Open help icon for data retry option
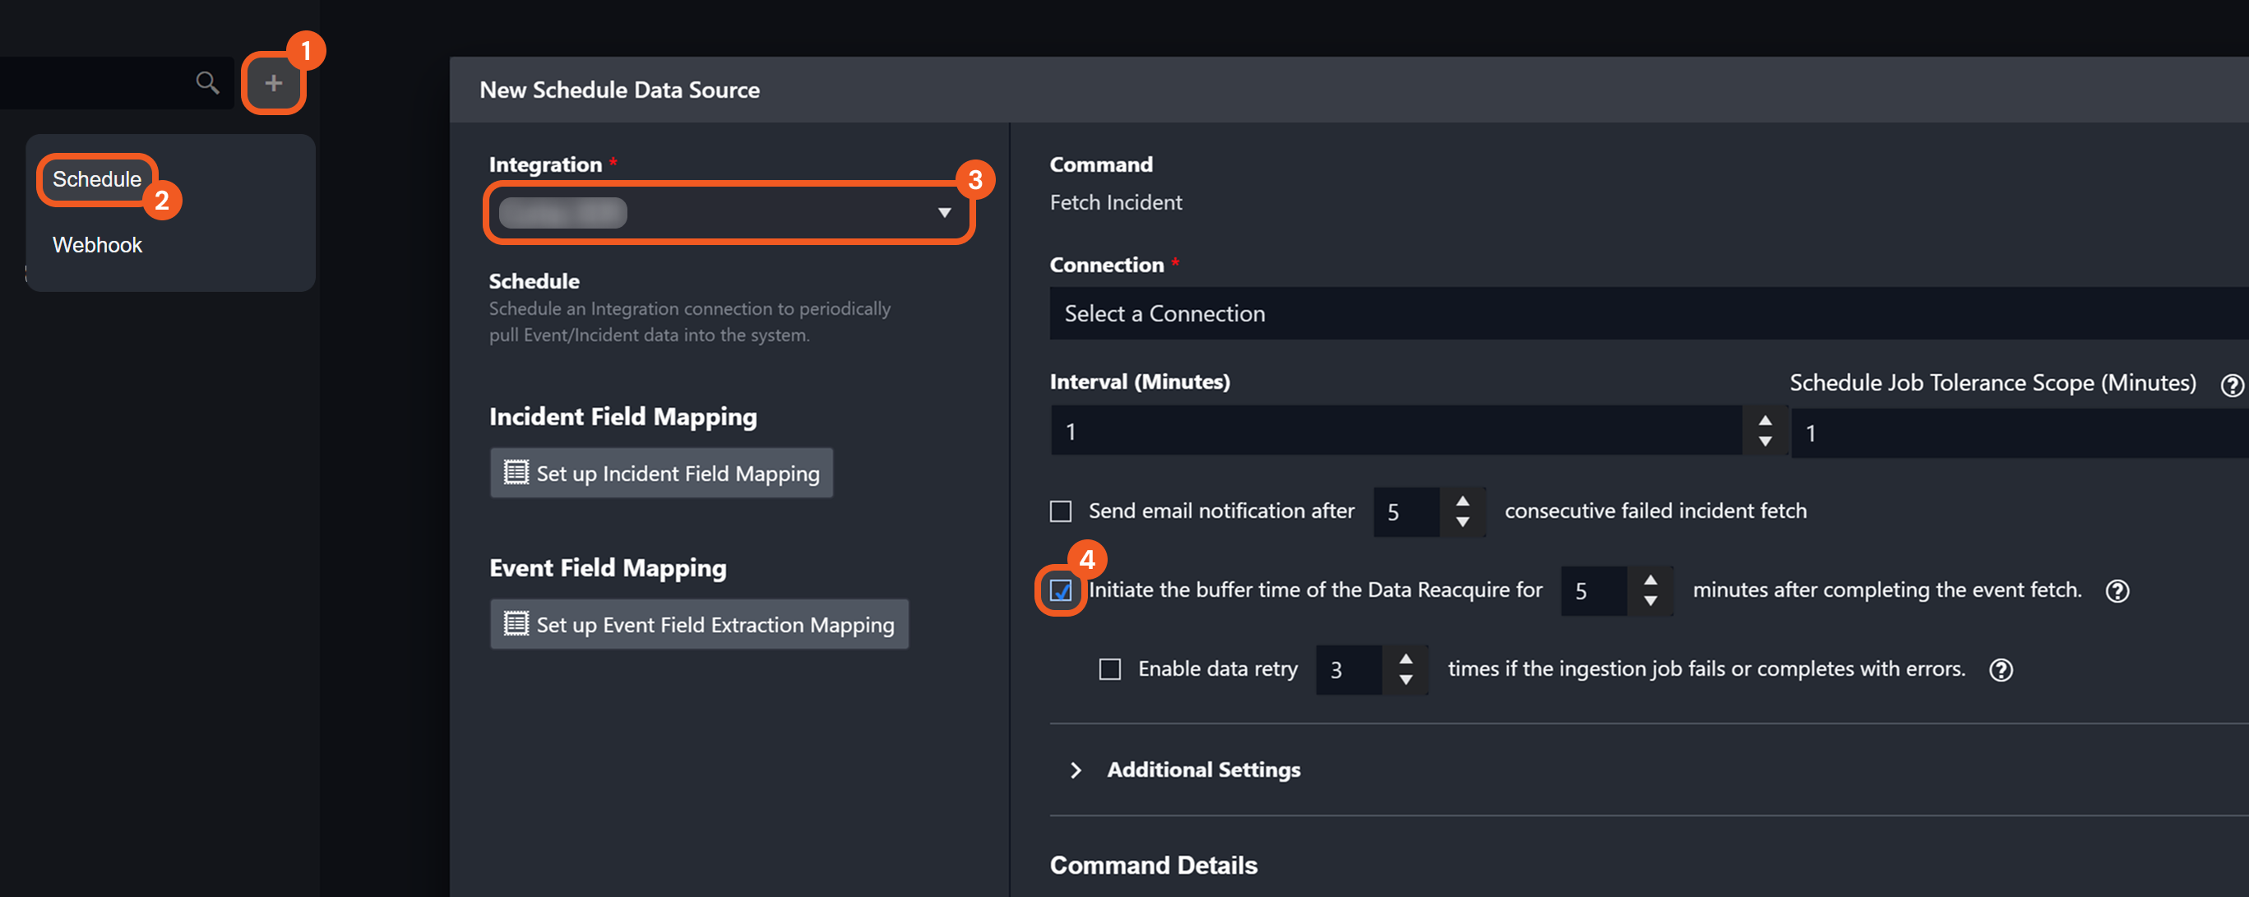The image size is (2249, 897). tap(2000, 669)
